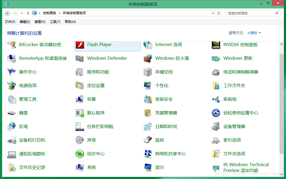286x179 pixels.
Task: Click 控制面板 breadcrumb link
Action: (49, 13)
